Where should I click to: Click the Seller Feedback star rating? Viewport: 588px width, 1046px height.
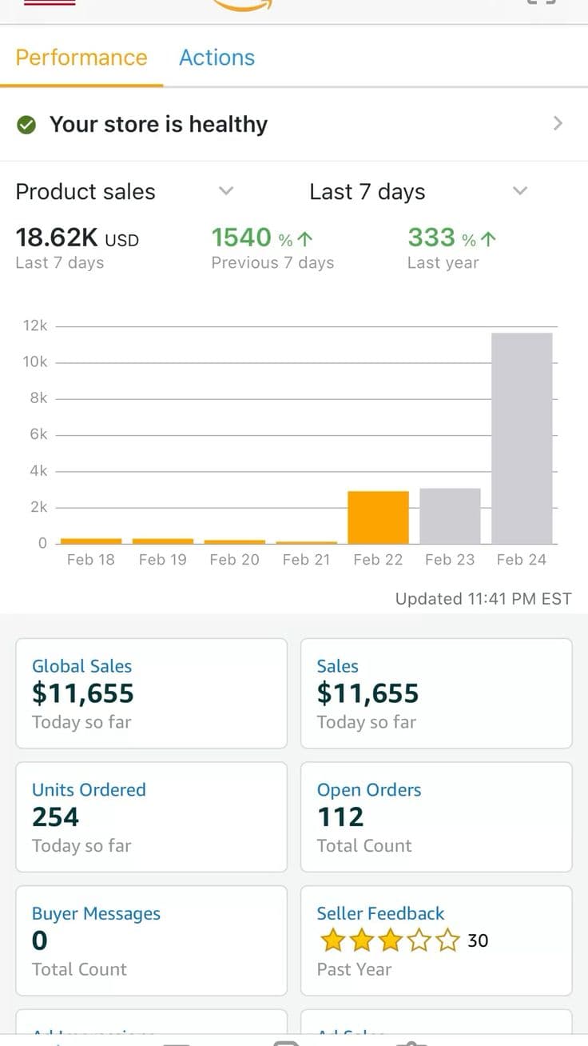click(391, 941)
